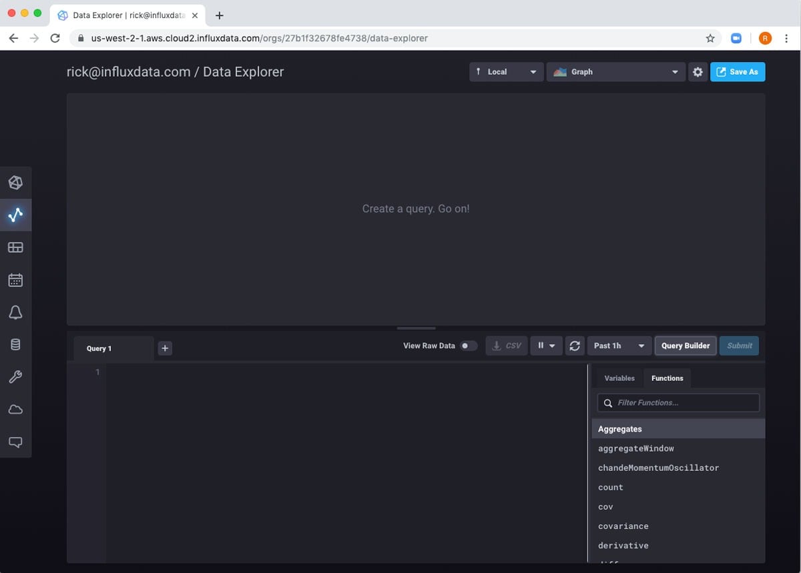Click the refresh query icon

point(574,346)
